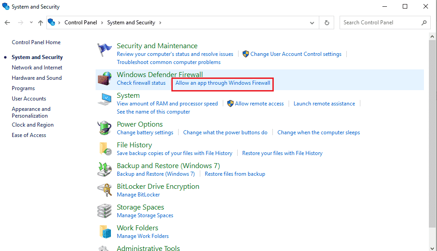Click Restore your files with File History

click(x=282, y=153)
